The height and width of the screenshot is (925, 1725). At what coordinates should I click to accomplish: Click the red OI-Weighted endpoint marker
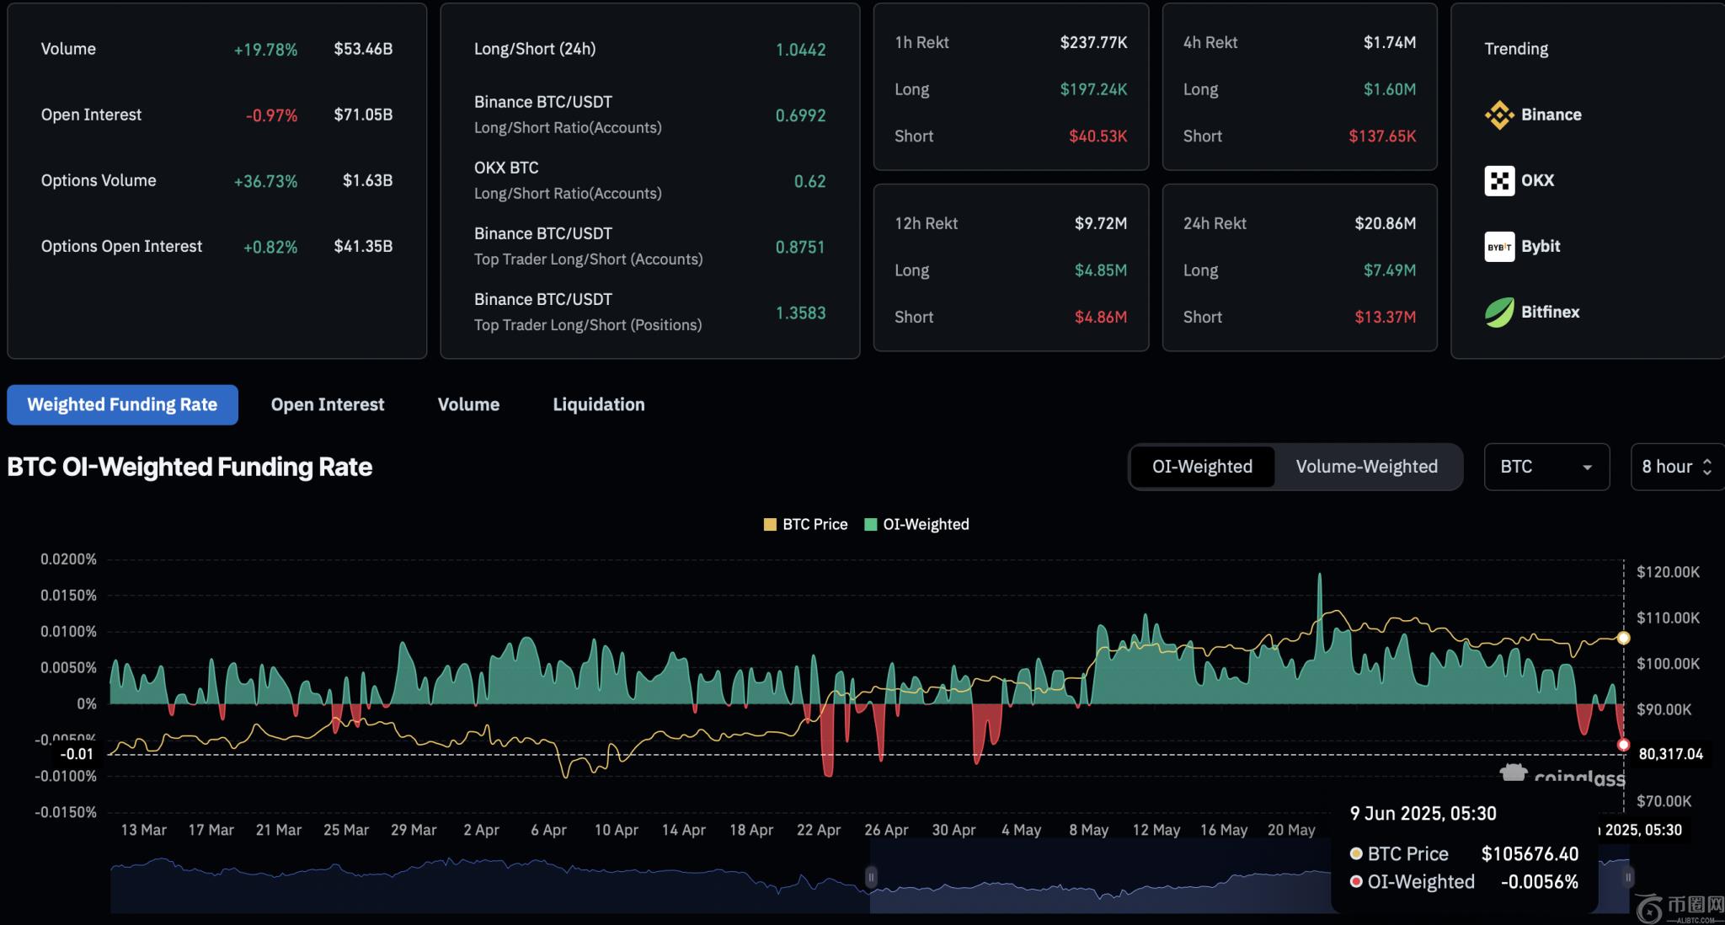click(x=1623, y=745)
